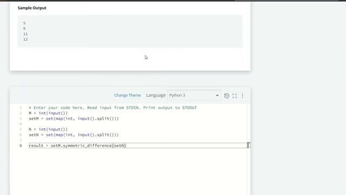Click the 'setM = set(map(int...' line
Screen dimensions: 346x195
click(x=74, y=119)
